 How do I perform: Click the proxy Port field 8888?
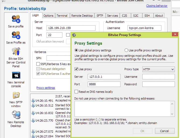[104, 84]
